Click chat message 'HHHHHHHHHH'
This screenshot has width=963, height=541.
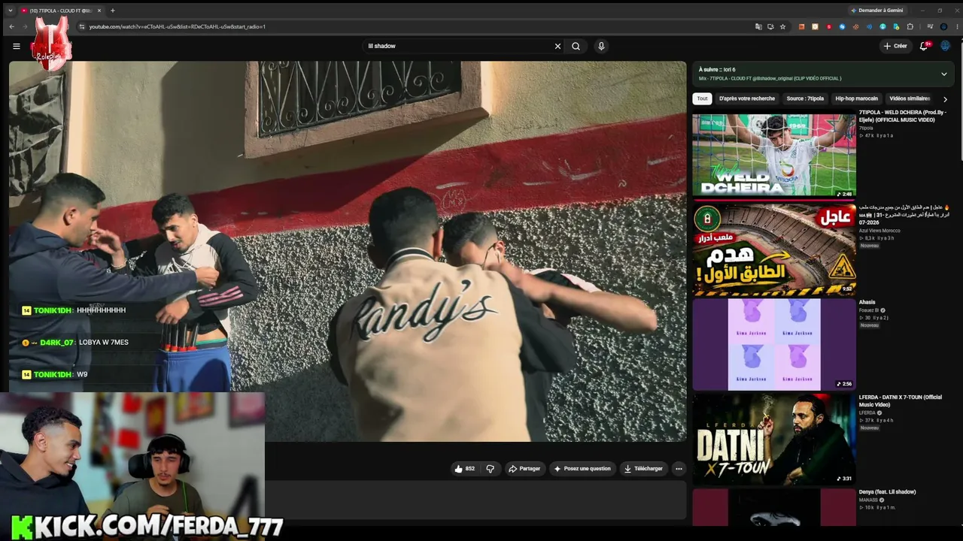point(101,310)
